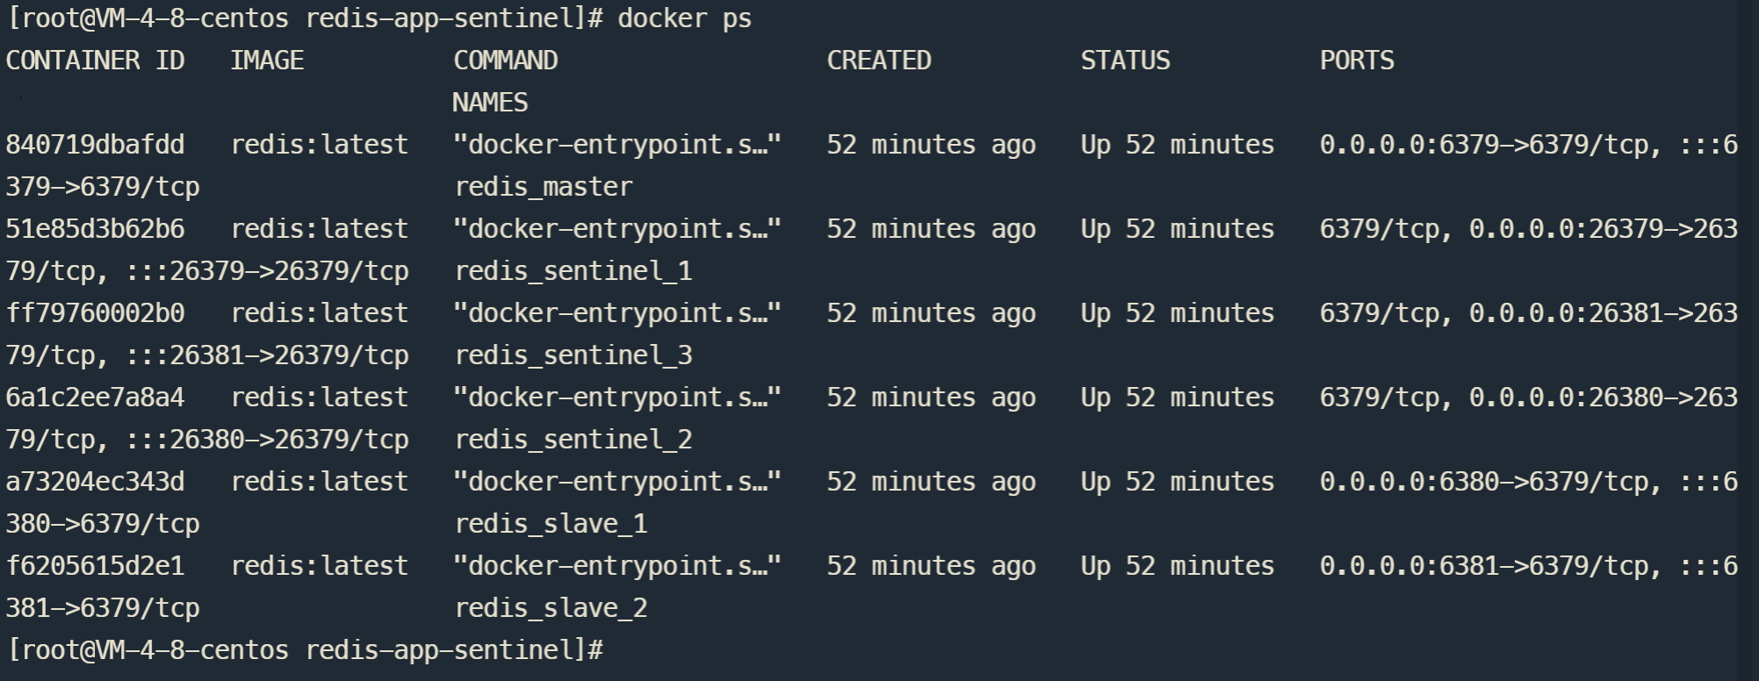
Task: Click the PORTS column header
Action: coord(1357,61)
